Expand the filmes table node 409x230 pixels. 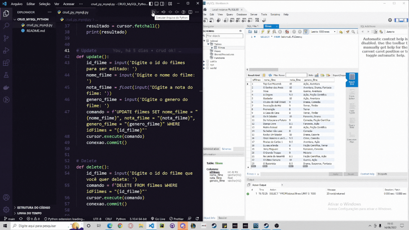tap(212, 48)
